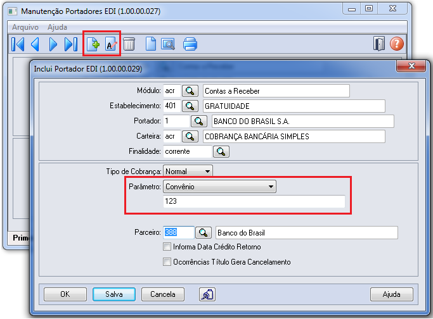Click the BANCO DO BRASIL S.A. field

[x=302, y=122]
